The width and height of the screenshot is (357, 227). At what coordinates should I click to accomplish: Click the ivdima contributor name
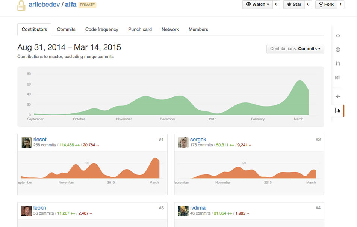click(198, 208)
